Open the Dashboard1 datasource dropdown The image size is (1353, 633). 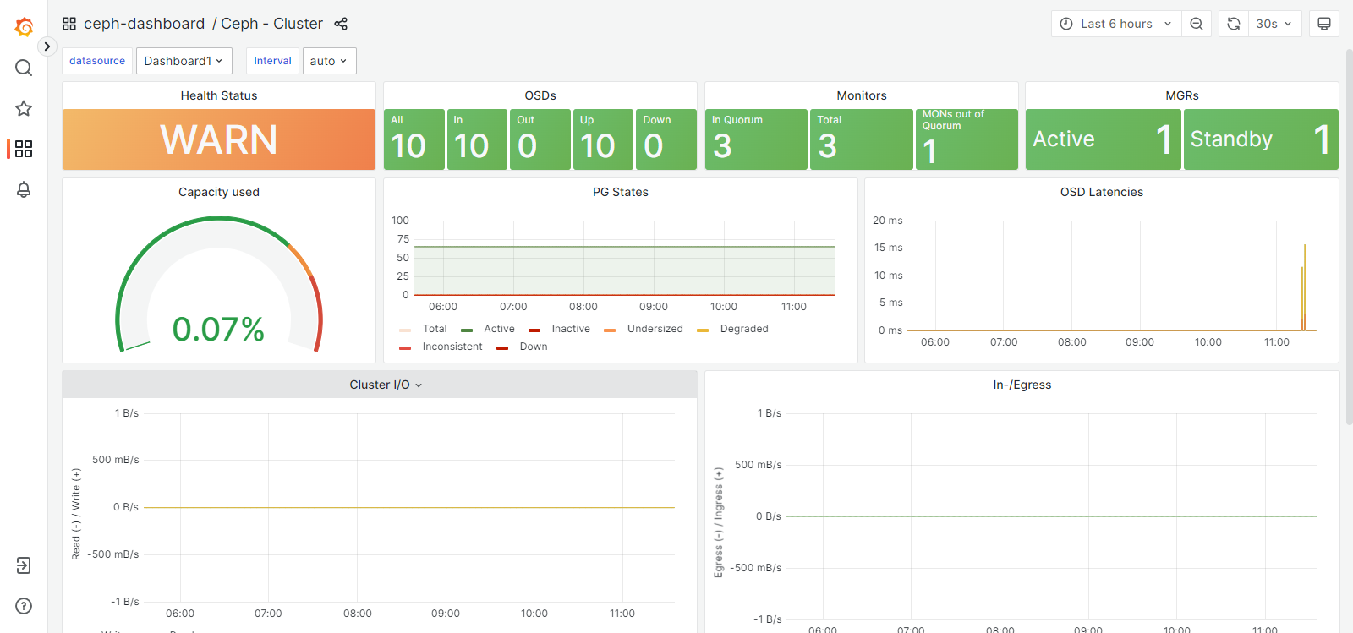click(184, 61)
